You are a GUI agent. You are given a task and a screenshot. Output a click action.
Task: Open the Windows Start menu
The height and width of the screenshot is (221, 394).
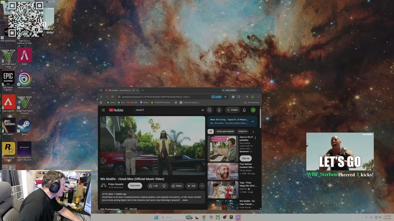[156, 218]
